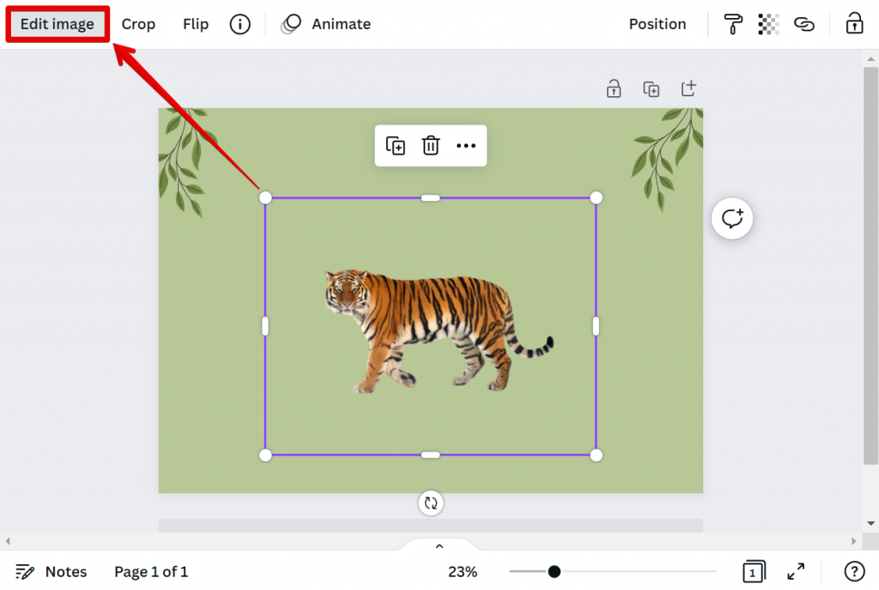Open the Position panel

tap(657, 24)
